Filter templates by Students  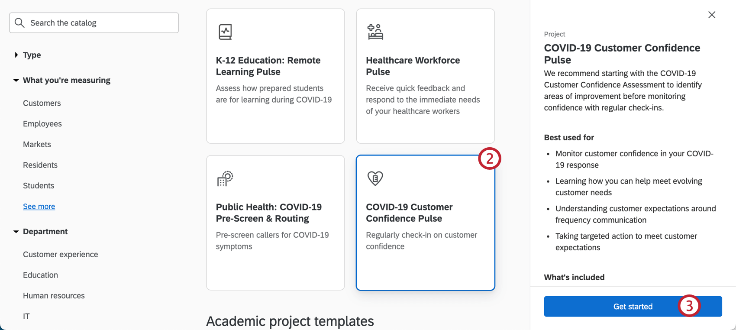(x=39, y=185)
